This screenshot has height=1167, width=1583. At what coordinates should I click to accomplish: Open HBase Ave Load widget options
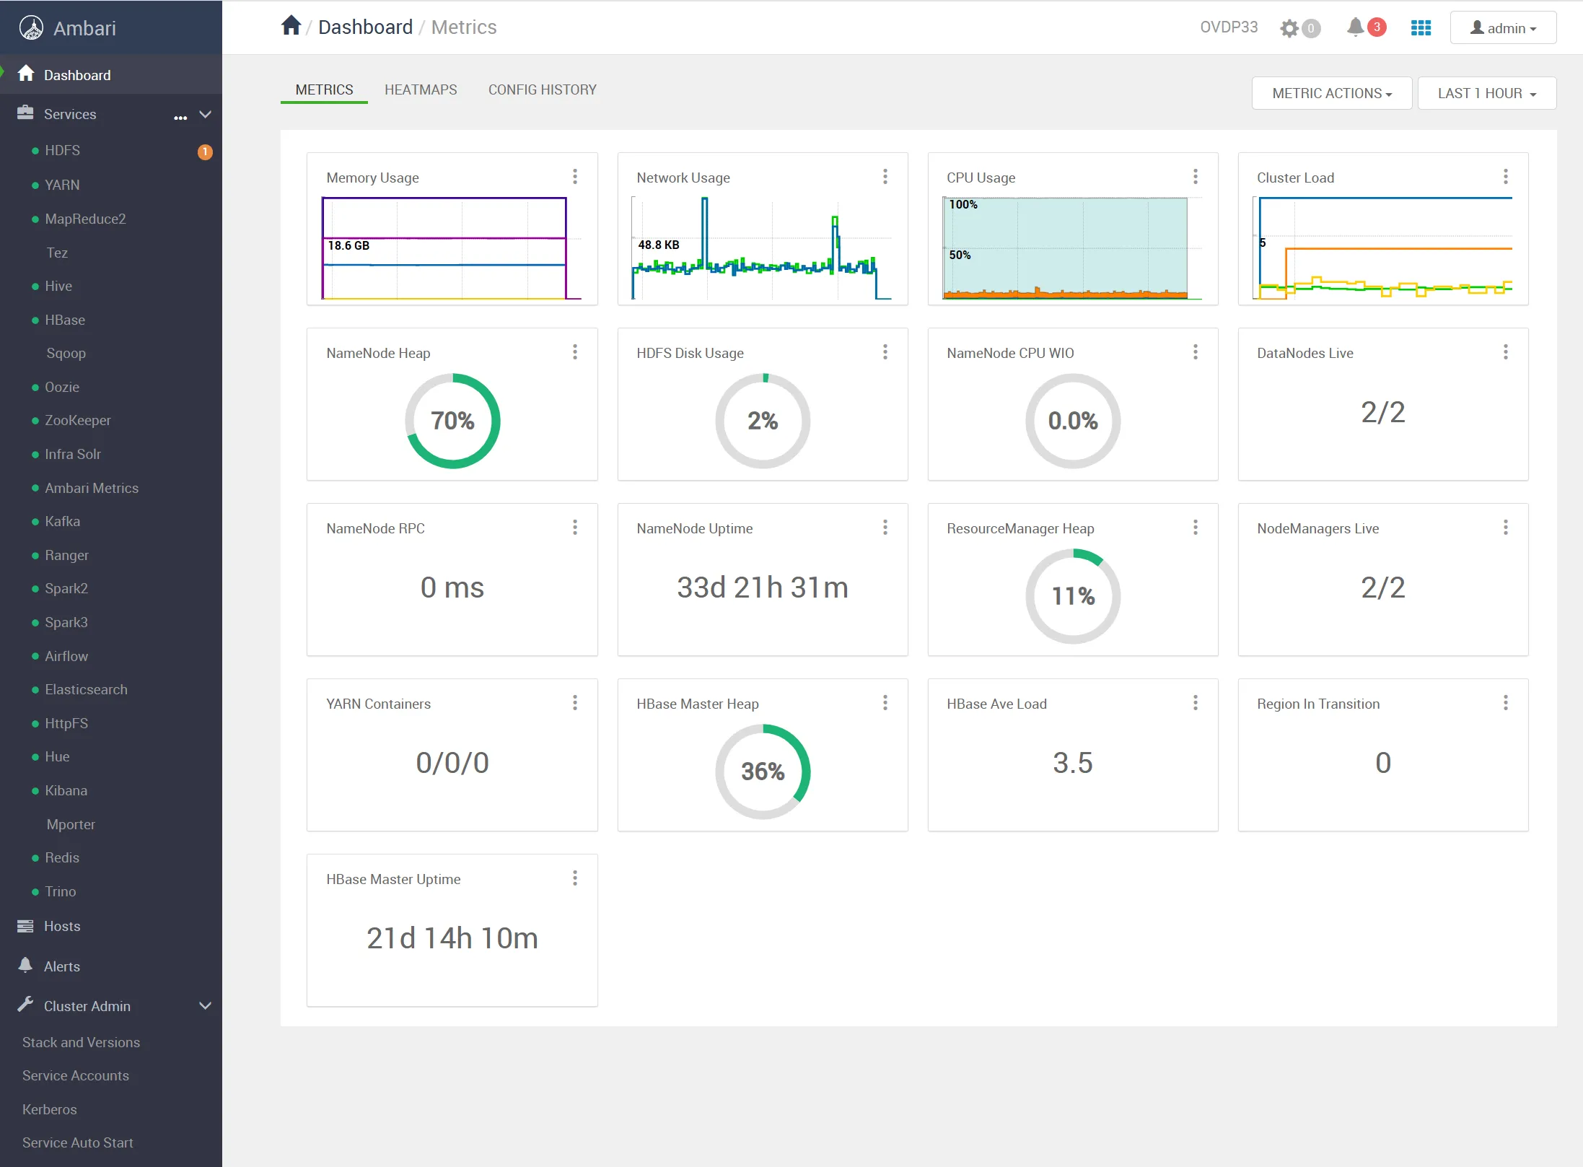(x=1196, y=703)
